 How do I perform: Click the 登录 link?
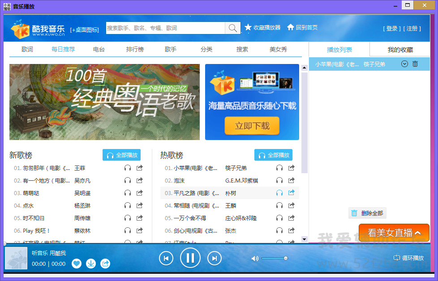coord(392,28)
